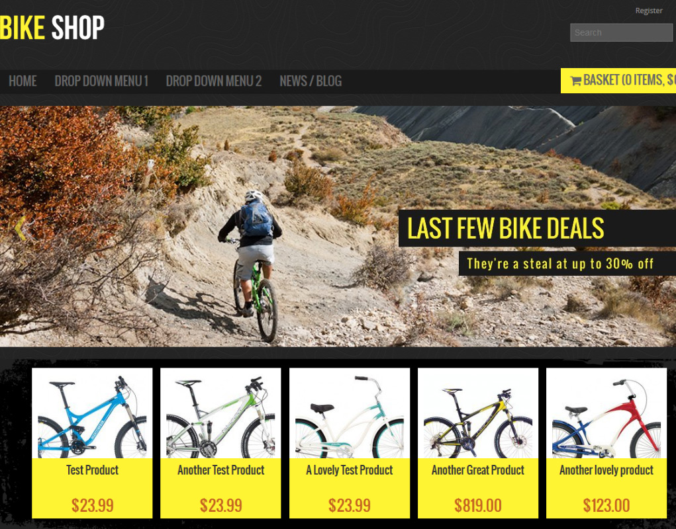View the red and blue cruiser image
Screen dimensions: 676x529
point(606,413)
